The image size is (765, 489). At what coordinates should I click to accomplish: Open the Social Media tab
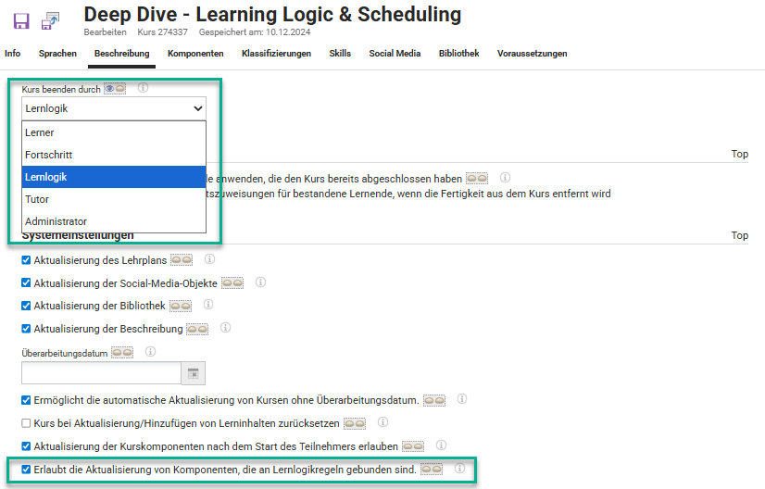(x=395, y=53)
